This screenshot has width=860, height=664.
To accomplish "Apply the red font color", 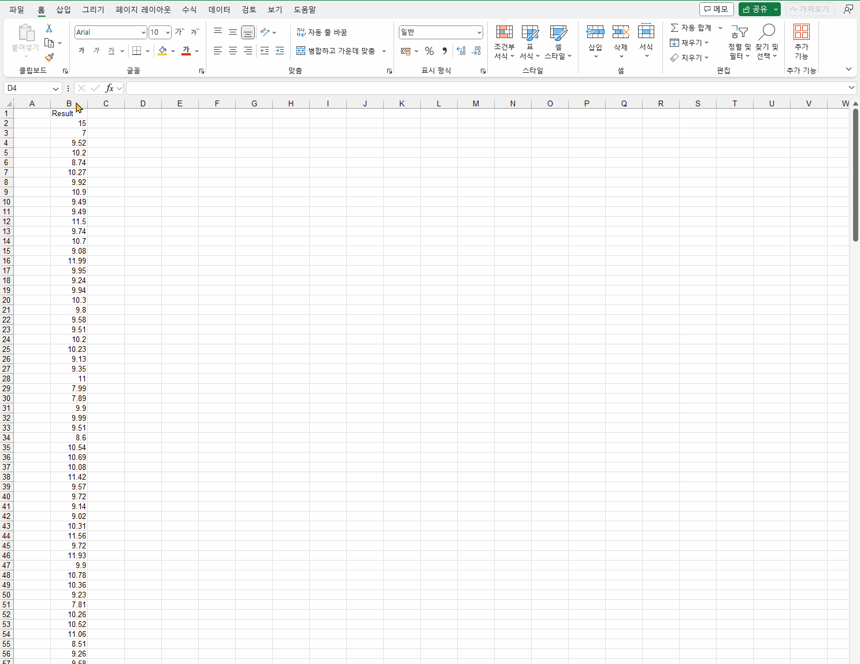I will 186,51.
